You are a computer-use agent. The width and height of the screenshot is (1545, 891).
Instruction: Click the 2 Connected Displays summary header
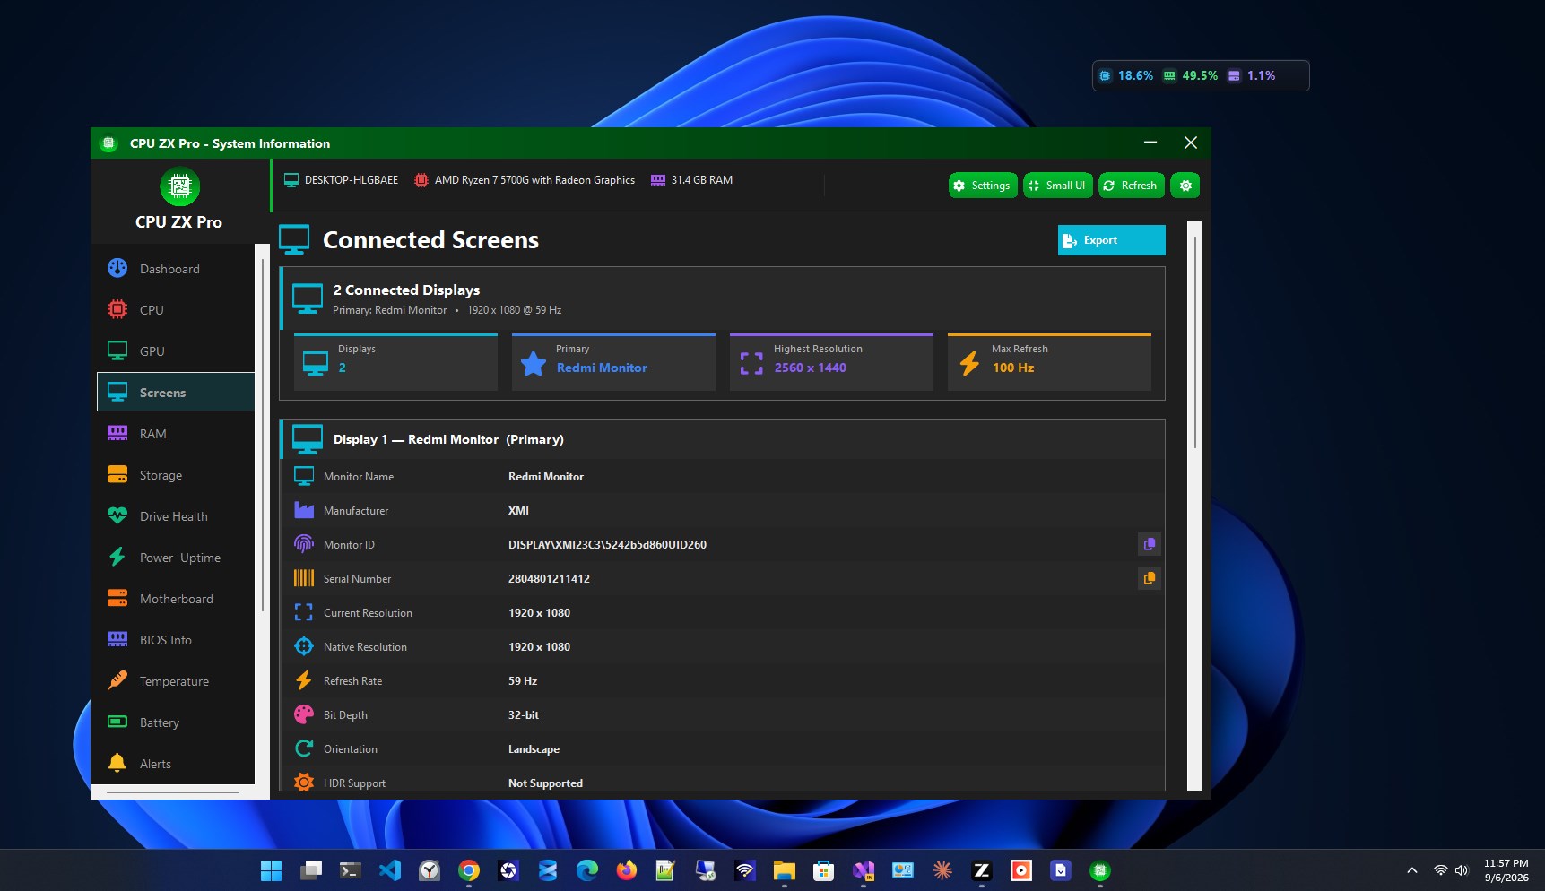[723, 298]
